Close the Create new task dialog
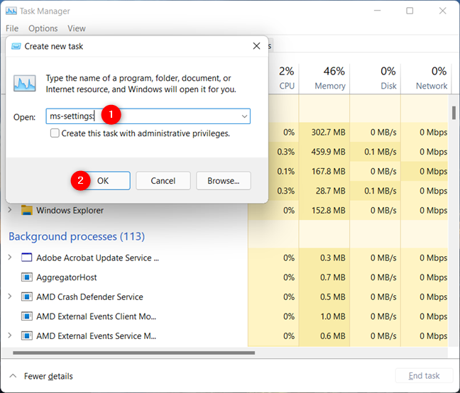The width and height of the screenshot is (460, 393). click(257, 46)
